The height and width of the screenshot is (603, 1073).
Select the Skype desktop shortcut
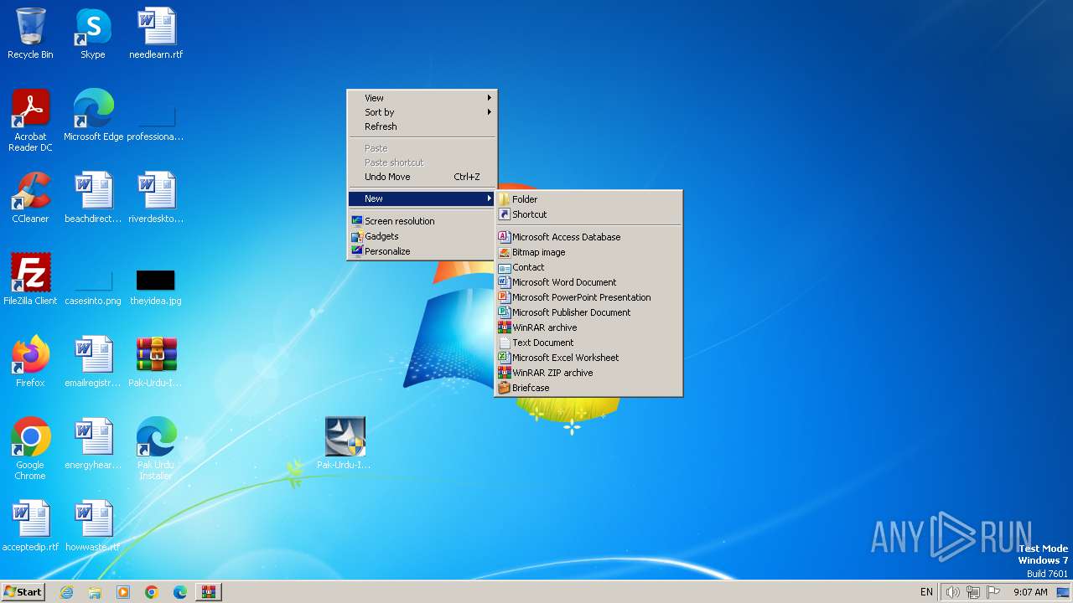pos(93,33)
